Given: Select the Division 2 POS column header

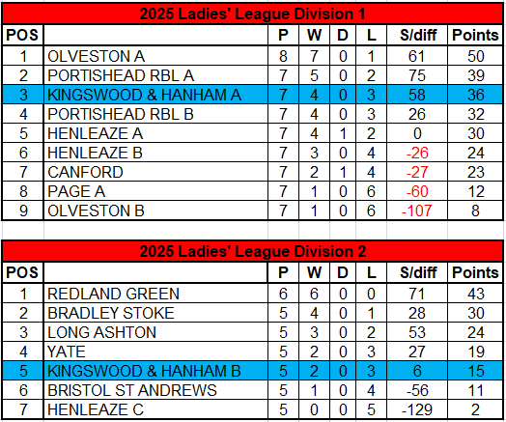Looking at the screenshot, I should 22,272.
